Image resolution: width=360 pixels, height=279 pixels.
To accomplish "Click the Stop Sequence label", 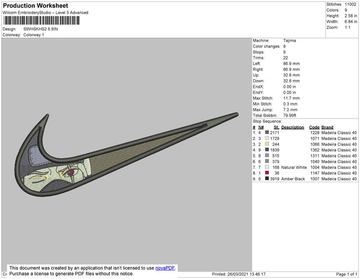I will 267,121.
